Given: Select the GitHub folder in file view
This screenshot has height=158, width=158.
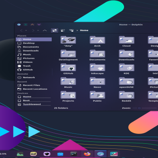Looking at the screenshot, I should 68,69.
